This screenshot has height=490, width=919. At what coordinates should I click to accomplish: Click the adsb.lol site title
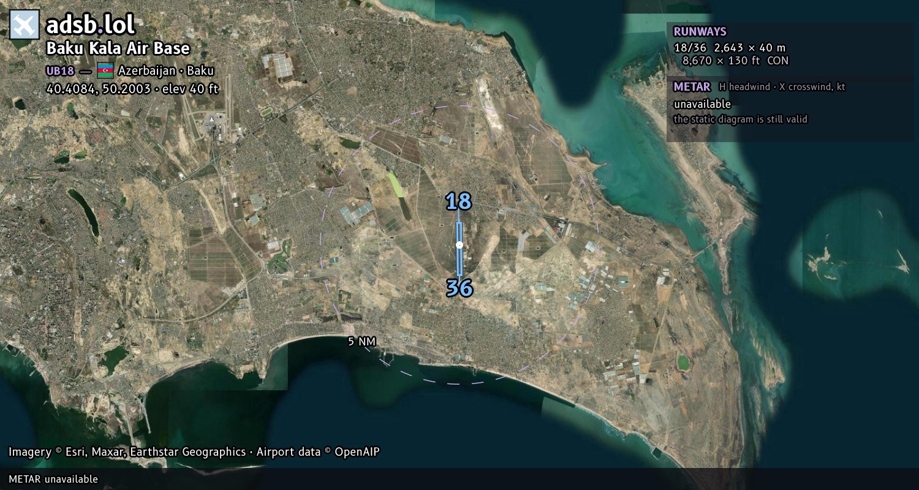pyautogui.click(x=90, y=24)
